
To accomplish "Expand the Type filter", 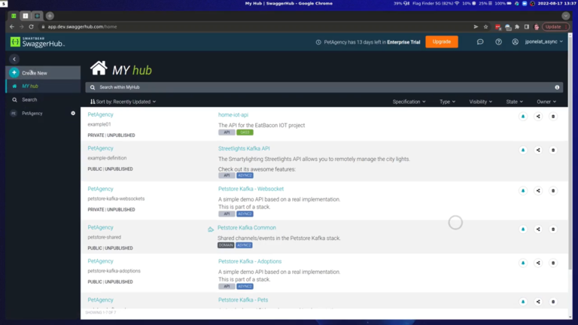I will pos(447,102).
